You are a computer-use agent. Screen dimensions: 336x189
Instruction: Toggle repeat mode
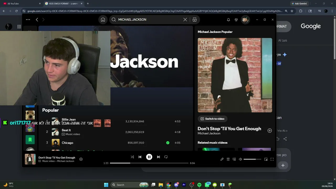[166, 157]
